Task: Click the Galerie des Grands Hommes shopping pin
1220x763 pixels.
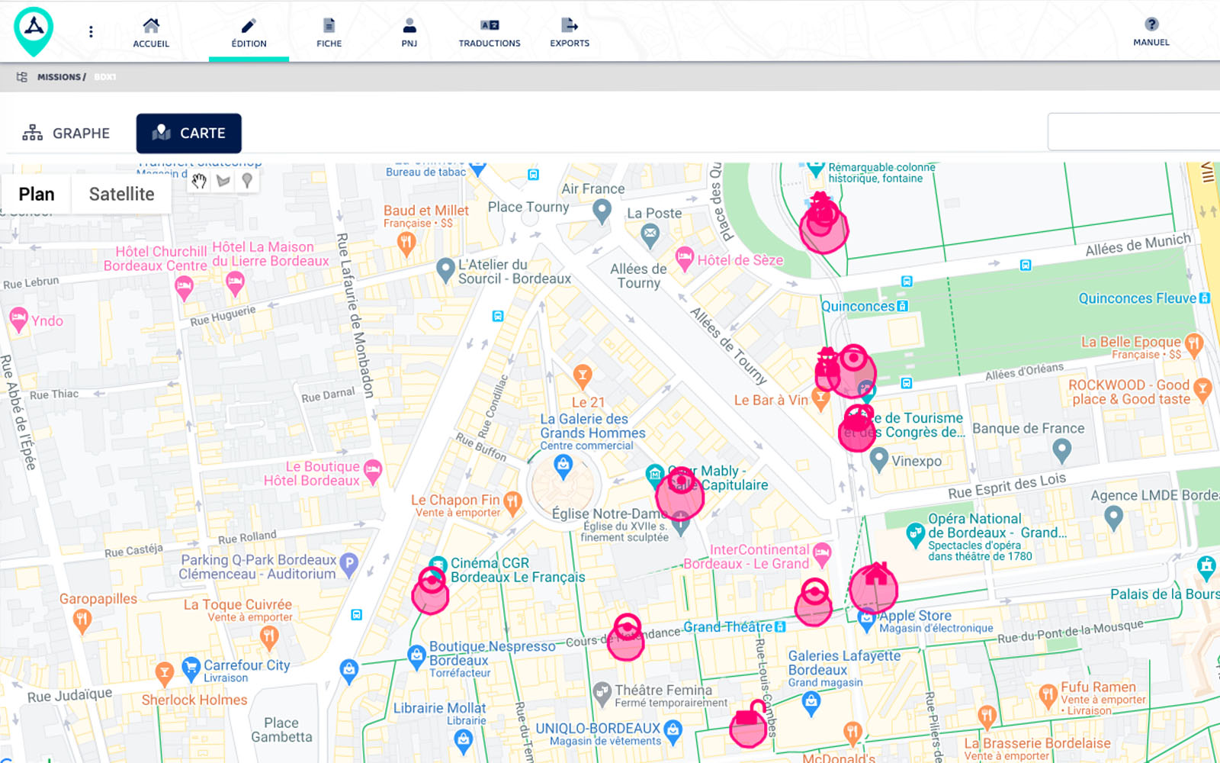Action: coord(563,465)
